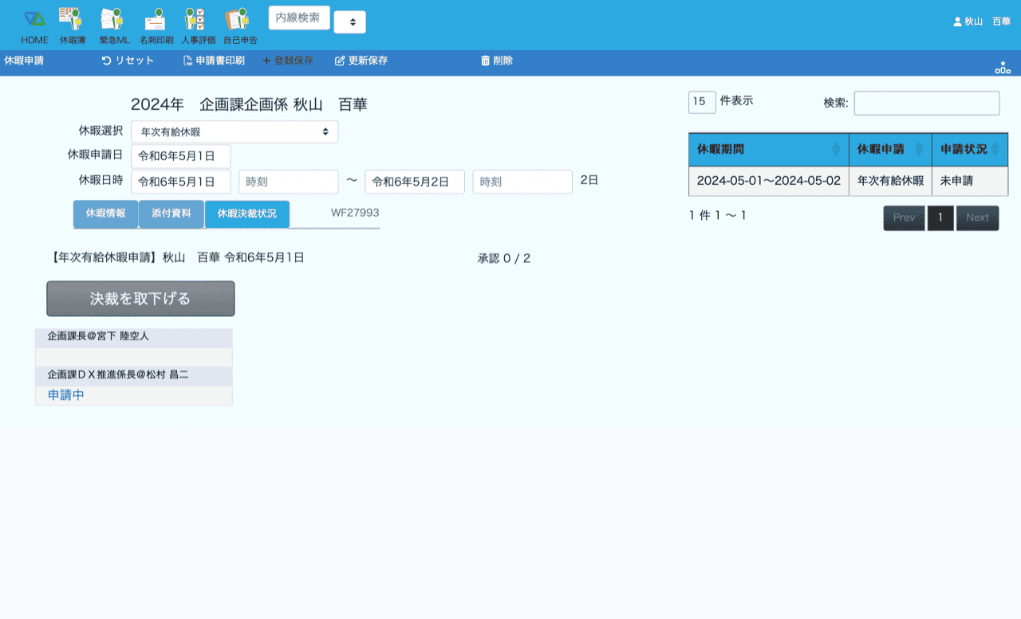The image size is (1021, 619).
Task: Open the dropdown next to 内線検索
Action: 349,22
